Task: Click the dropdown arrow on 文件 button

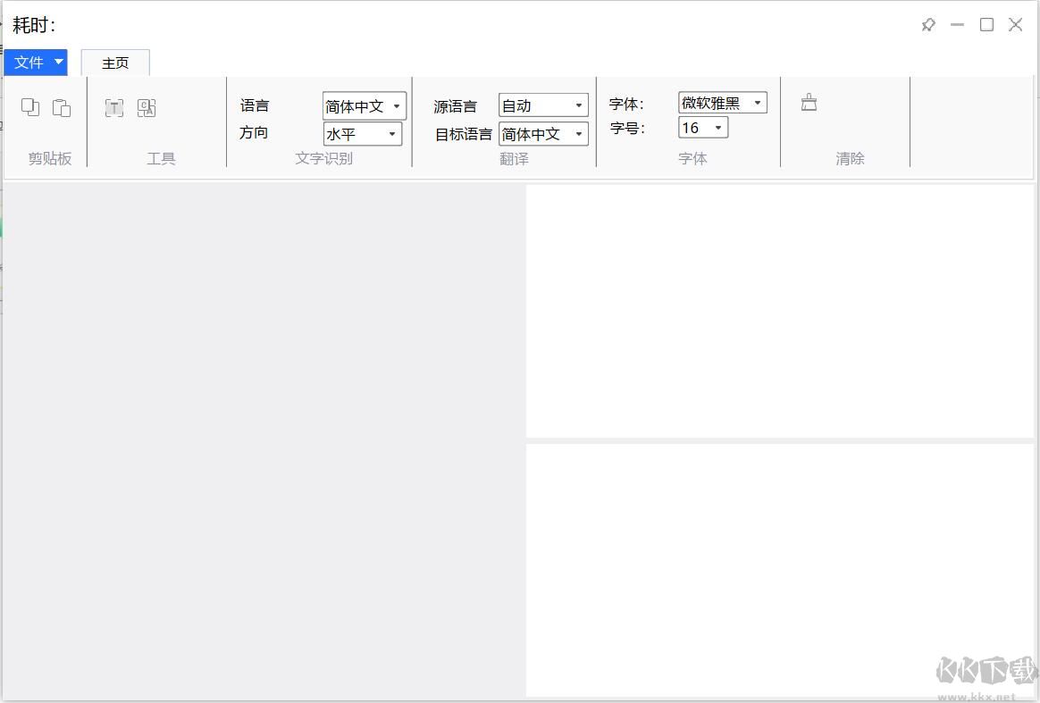Action: (57, 63)
